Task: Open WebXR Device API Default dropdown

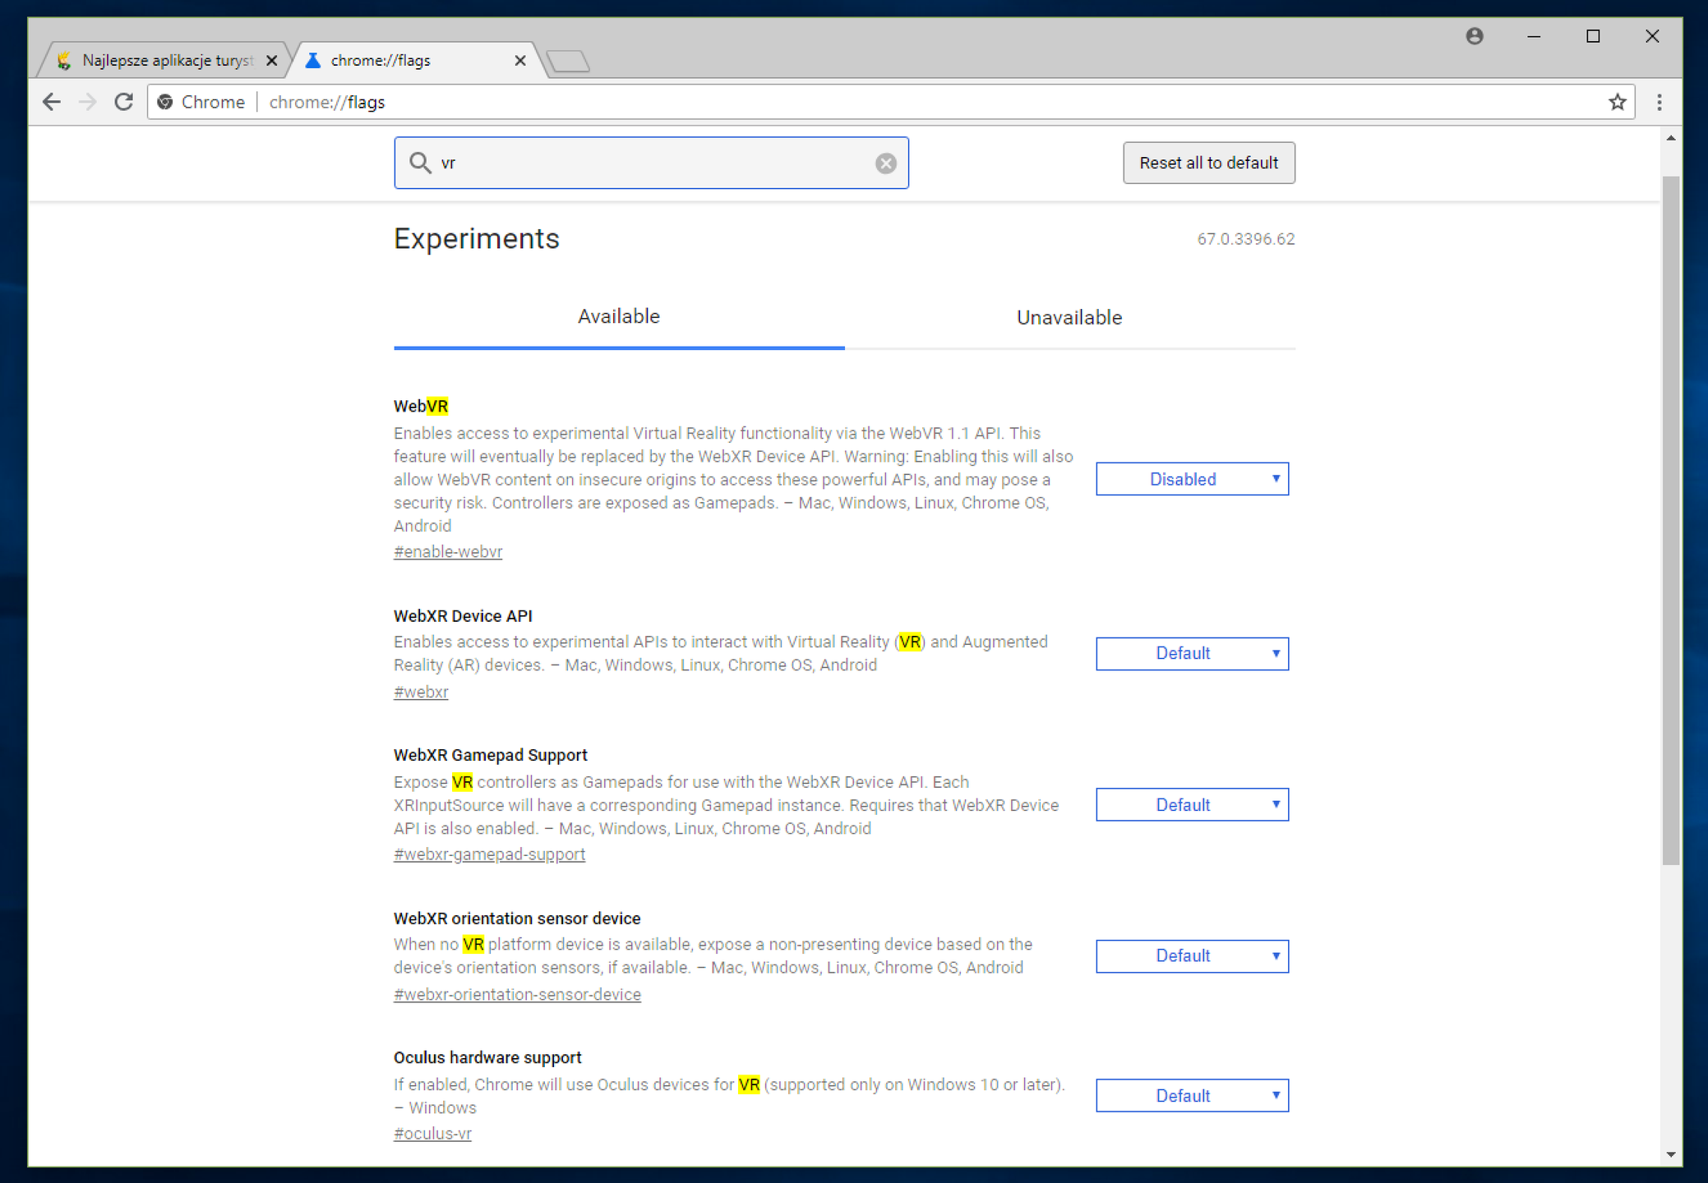Action: pos(1192,654)
